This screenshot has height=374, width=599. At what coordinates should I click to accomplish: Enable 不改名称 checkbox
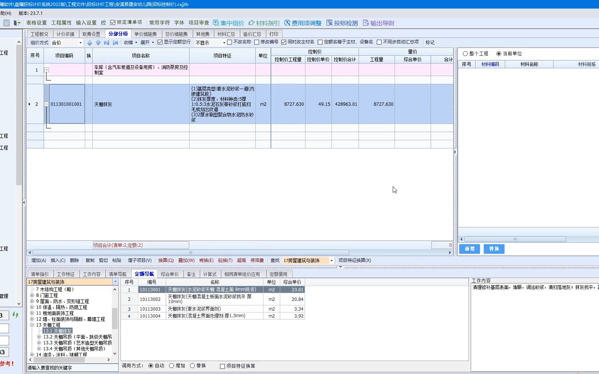pos(229,42)
